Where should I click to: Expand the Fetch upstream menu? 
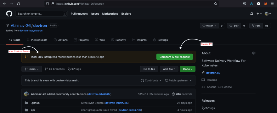178,80
